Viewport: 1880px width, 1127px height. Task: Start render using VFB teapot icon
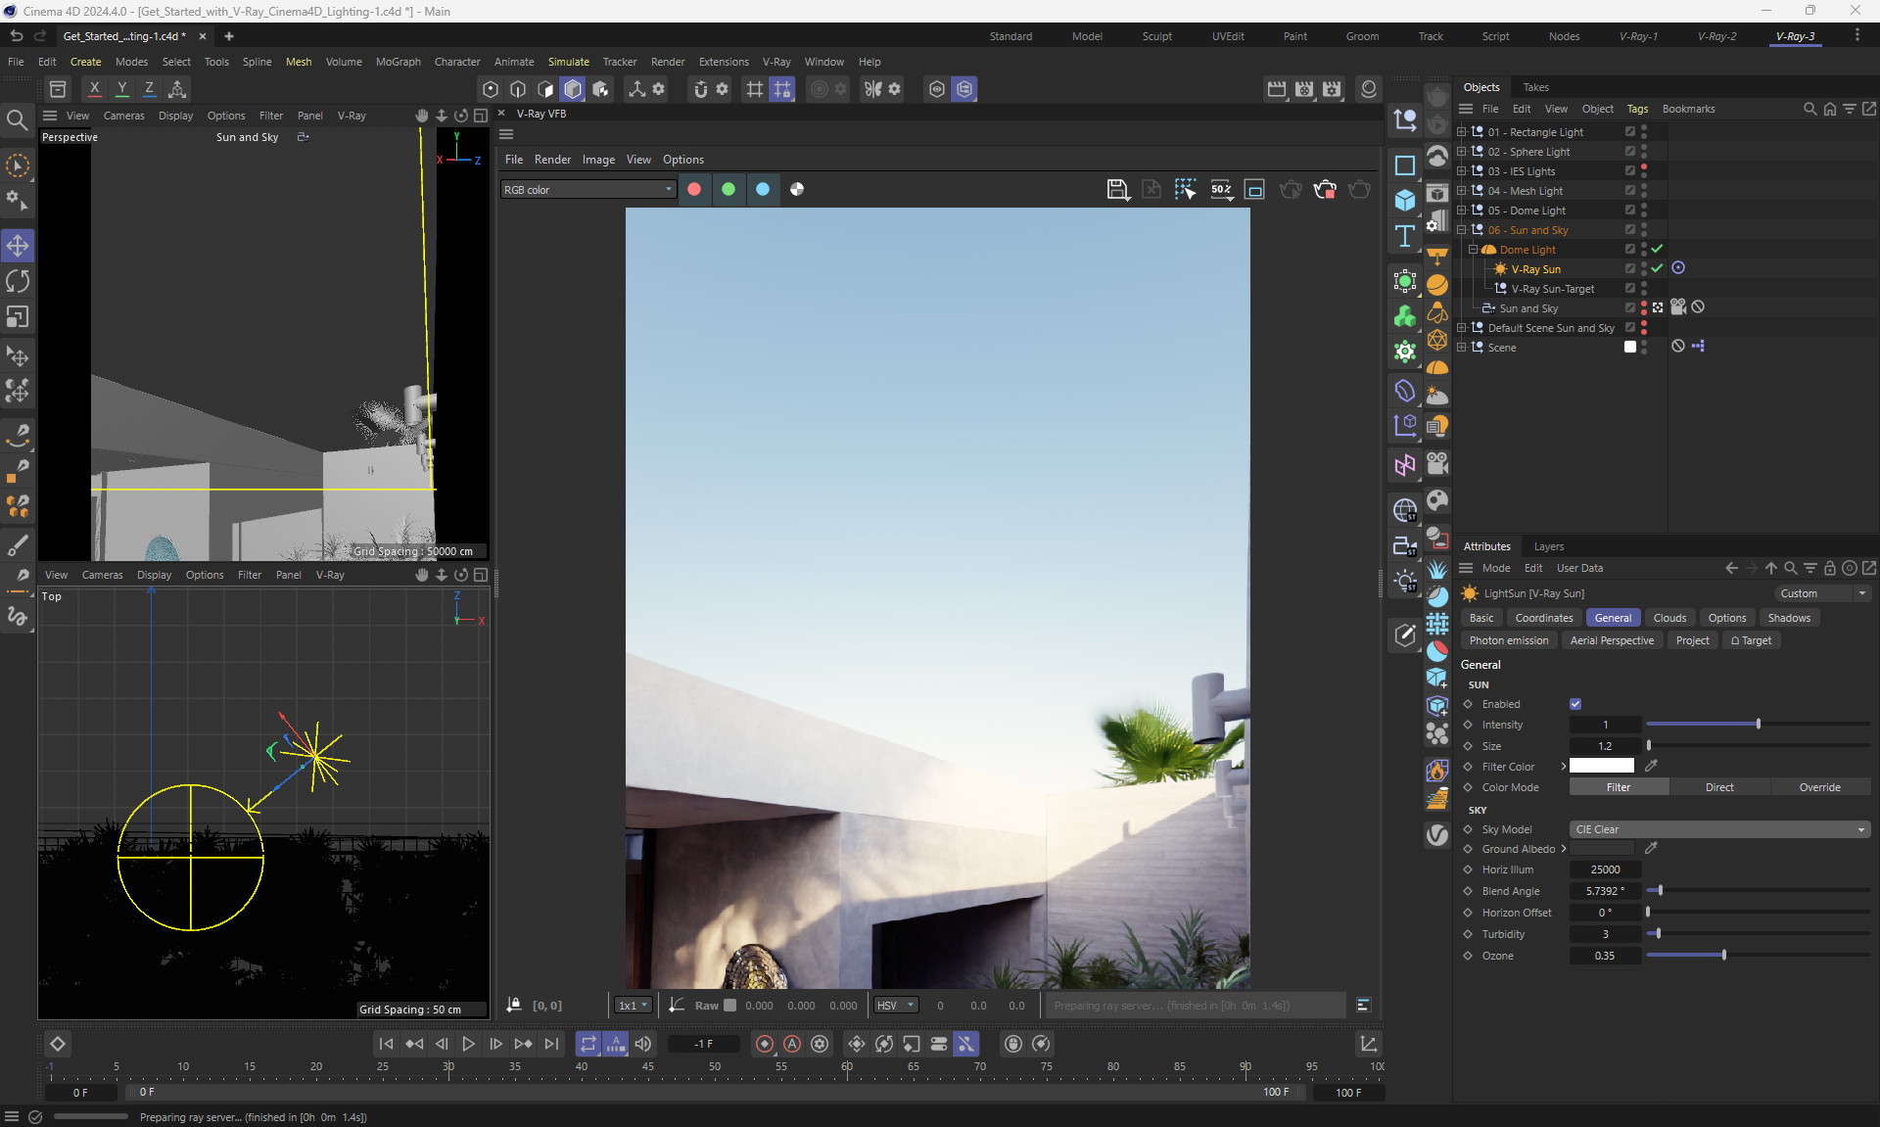tap(1291, 189)
